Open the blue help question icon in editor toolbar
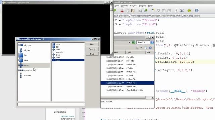 [x=197, y=10]
